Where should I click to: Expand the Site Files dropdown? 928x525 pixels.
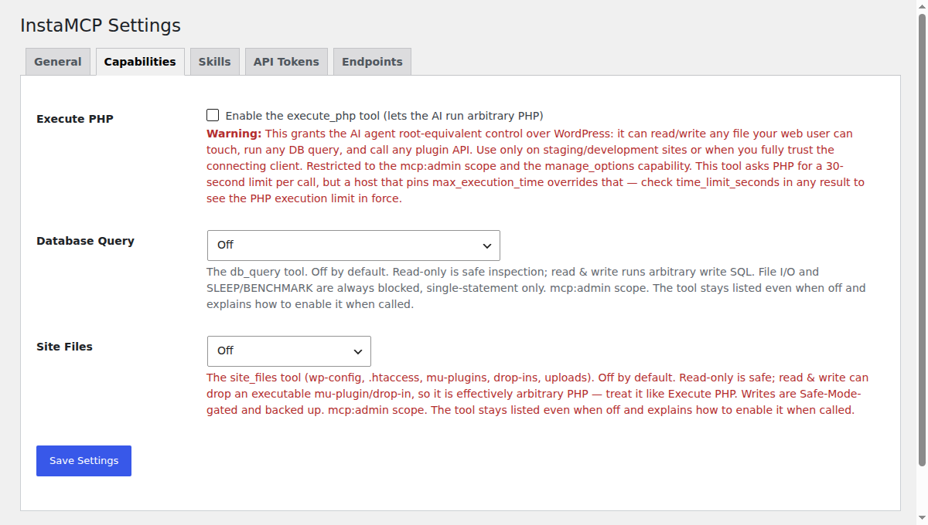tap(289, 351)
